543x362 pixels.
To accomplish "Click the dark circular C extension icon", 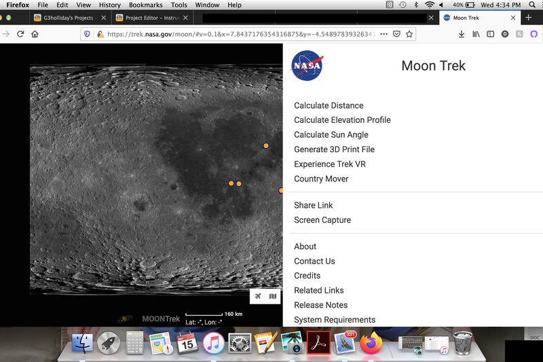I will tap(505, 34).
